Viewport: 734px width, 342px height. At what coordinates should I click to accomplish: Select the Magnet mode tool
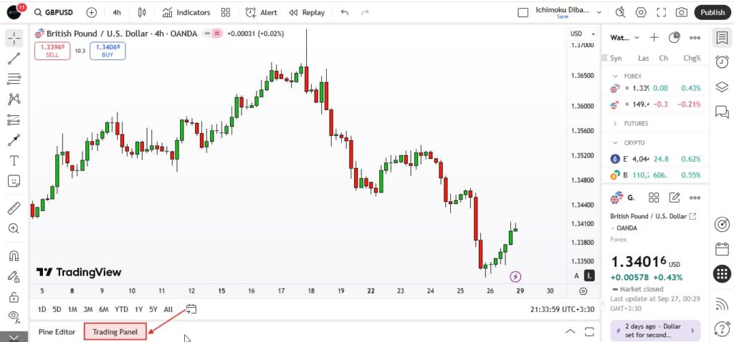coord(14,255)
